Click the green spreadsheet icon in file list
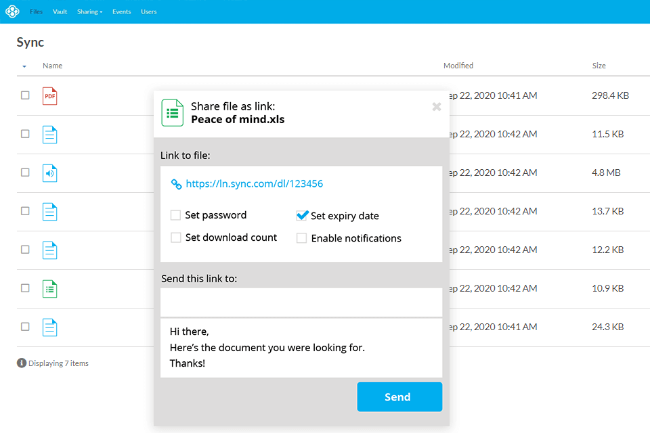The width and height of the screenshot is (650, 433). (x=49, y=289)
